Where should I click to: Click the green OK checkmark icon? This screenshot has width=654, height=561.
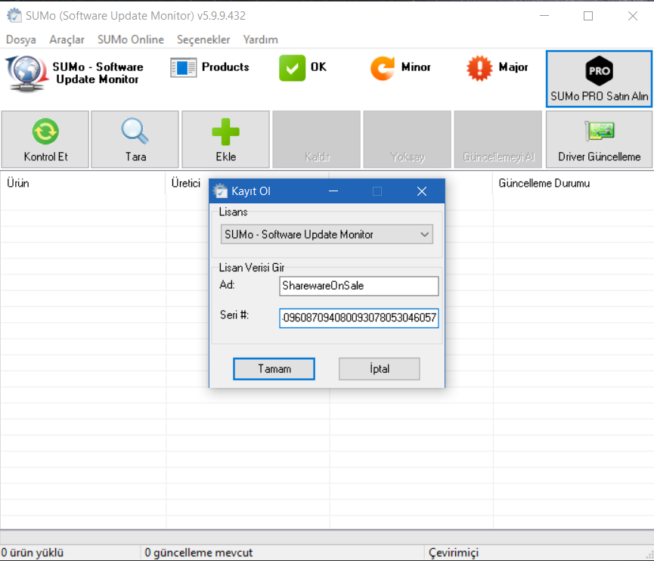pos(292,67)
